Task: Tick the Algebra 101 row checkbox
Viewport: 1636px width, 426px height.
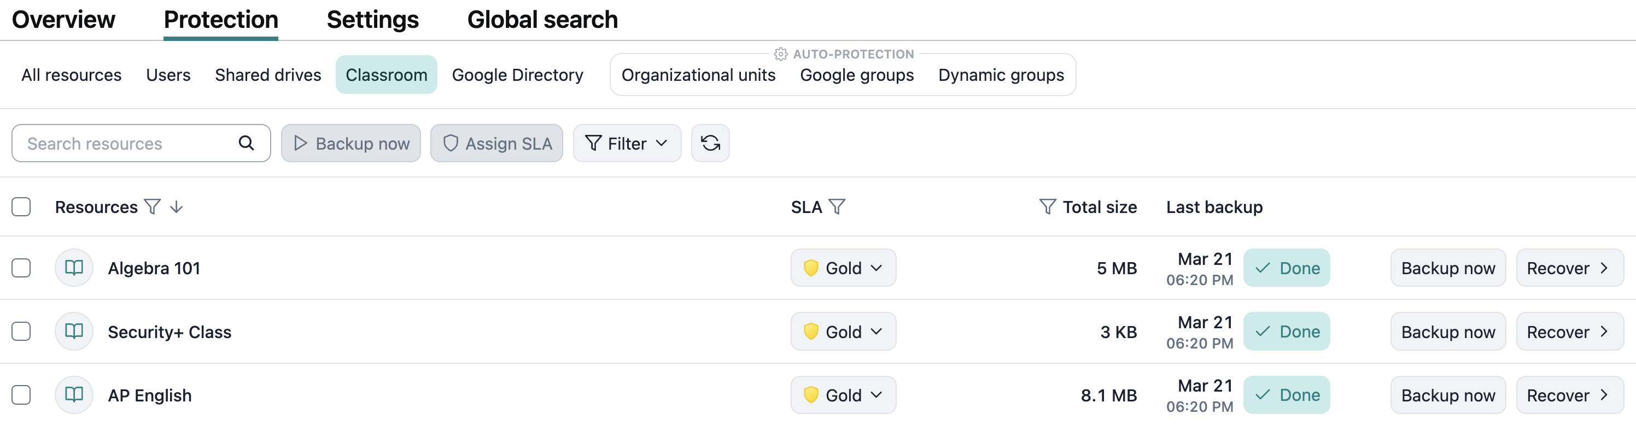Action: pos(21,268)
